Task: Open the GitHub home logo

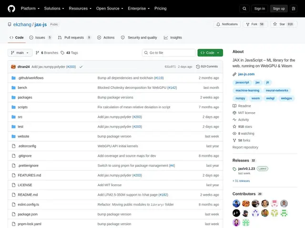Action: pos(11,9)
